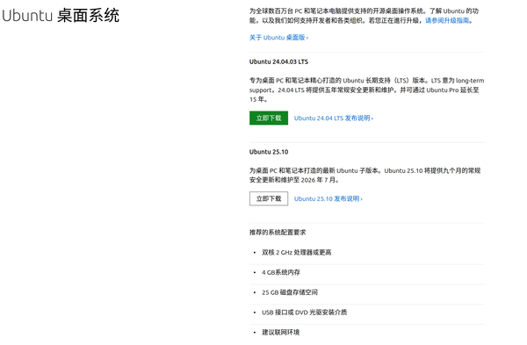Select the 推荐的系统配置要求 heading
Screen dimensions: 527x345
[278, 233]
